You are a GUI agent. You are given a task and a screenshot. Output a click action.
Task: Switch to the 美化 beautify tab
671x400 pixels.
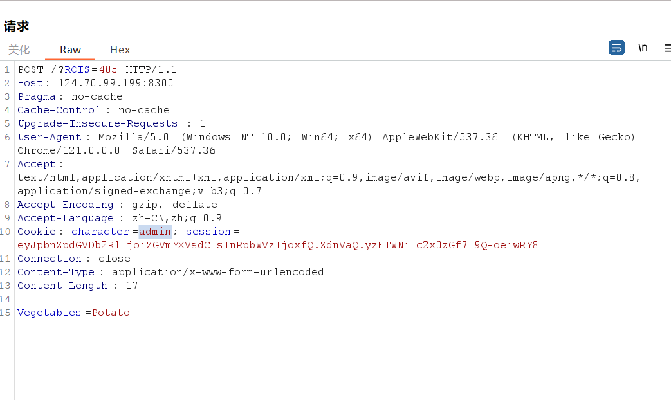tap(19, 50)
